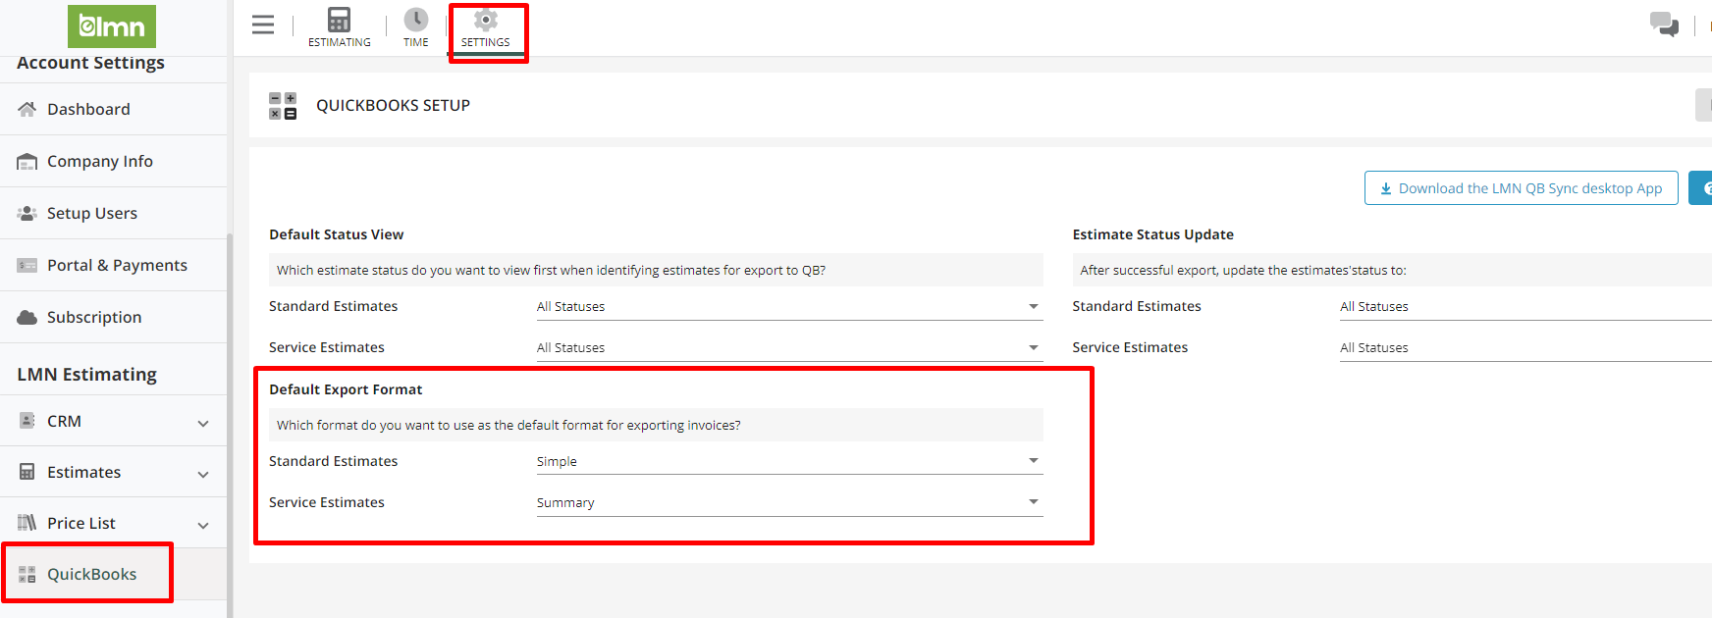1712x618 pixels.
Task: Click the Settings gear icon
Action: pos(485,21)
